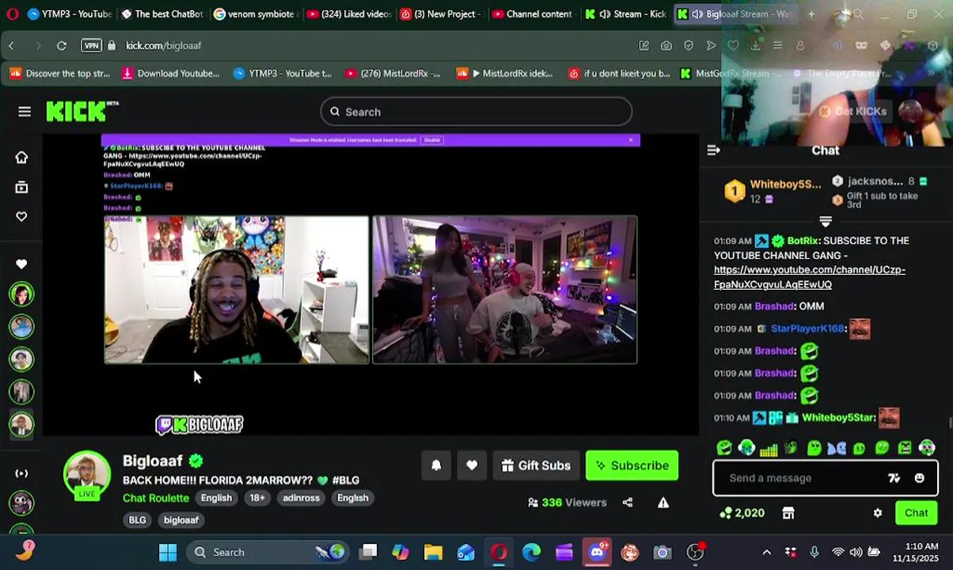This screenshot has height=570, width=953.
Task: View top gifter Whiteboy5S... in the leaderboard
Action: point(785,184)
